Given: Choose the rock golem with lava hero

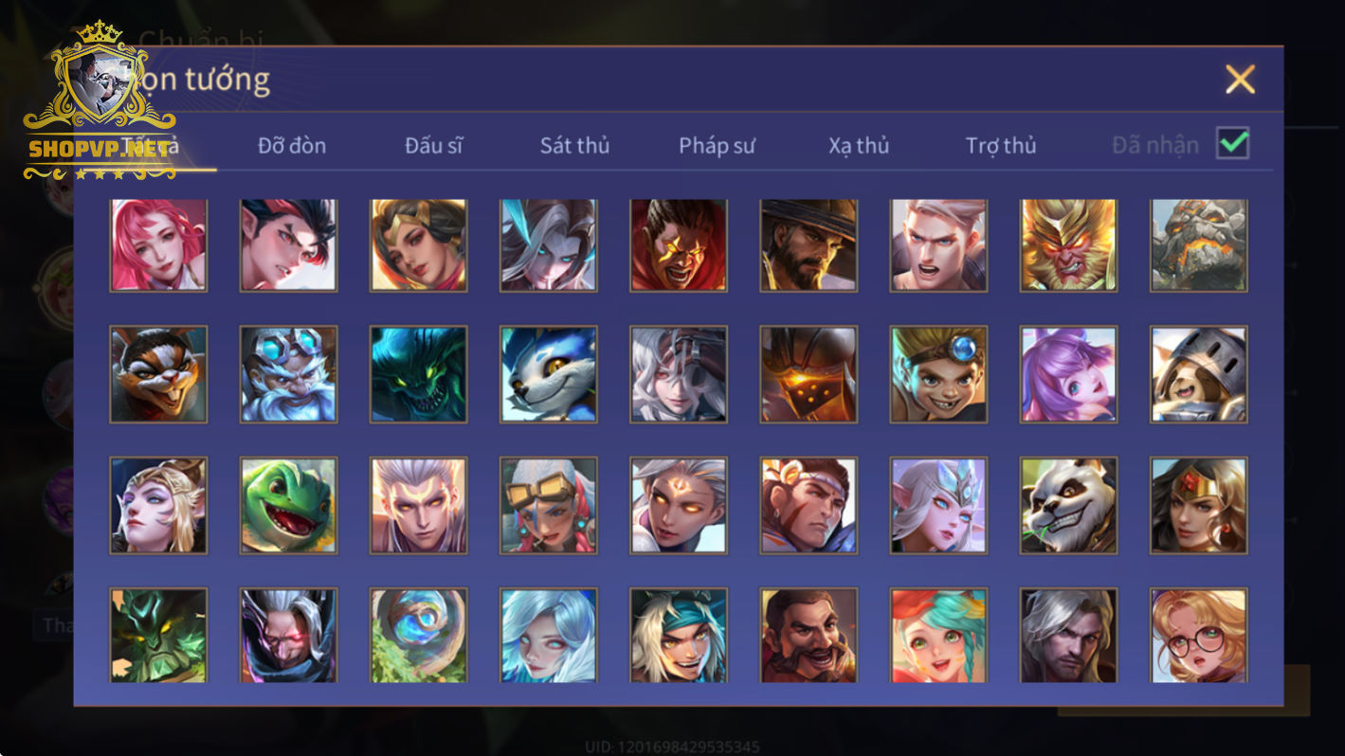Looking at the screenshot, I should pos(1199,244).
